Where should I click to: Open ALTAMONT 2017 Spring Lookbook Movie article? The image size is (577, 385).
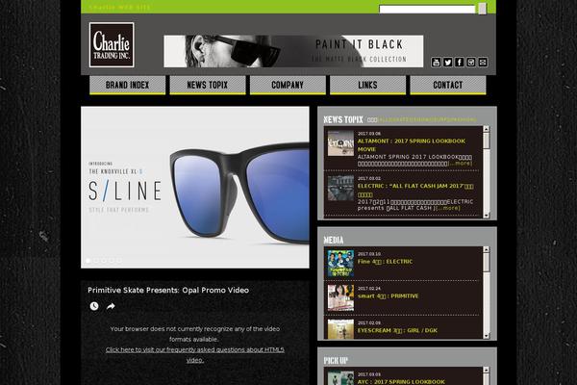(412, 145)
